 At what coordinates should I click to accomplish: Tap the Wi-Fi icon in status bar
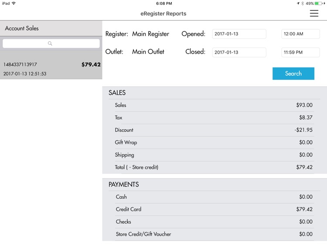coord(14,3)
